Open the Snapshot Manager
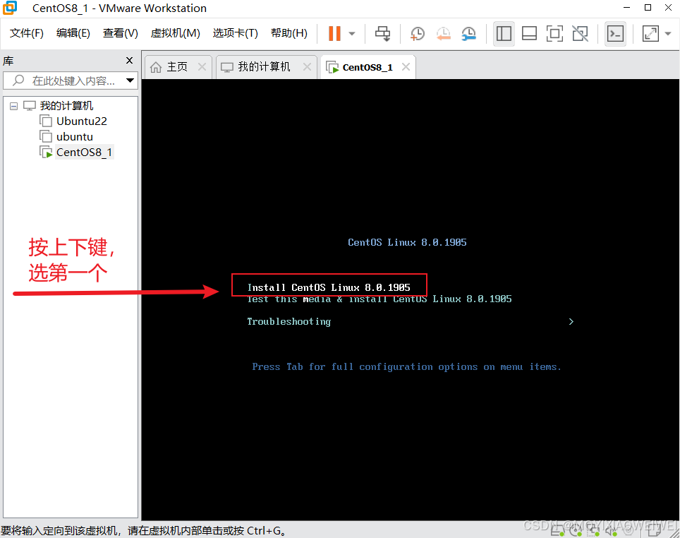Image resolution: width=680 pixels, height=538 pixels. coord(468,33)
